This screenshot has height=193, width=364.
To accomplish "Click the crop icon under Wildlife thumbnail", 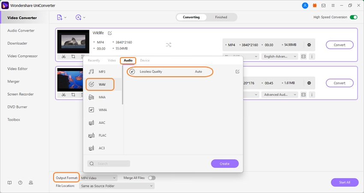I will coord(73,57).
